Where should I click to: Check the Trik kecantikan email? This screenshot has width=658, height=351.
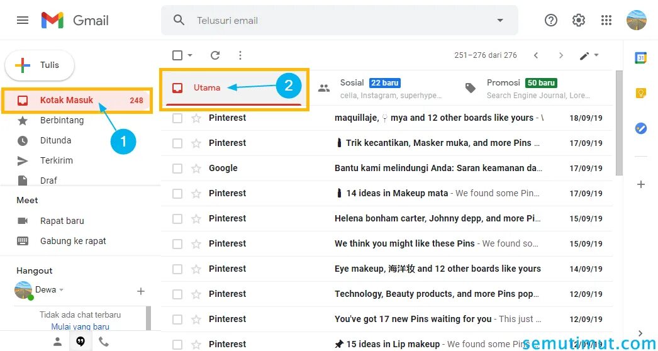click(x=177, y=143)
